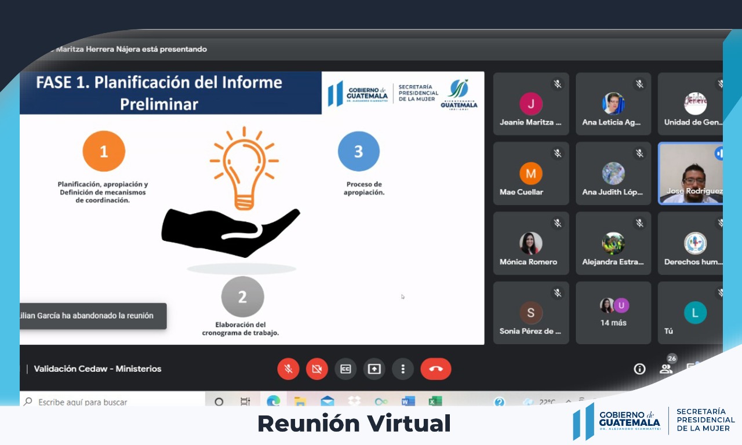The height and width of the screenshot is (445, 742).
Task: Click Mae Cuellar's avatar tile
Action: (530, 174)
